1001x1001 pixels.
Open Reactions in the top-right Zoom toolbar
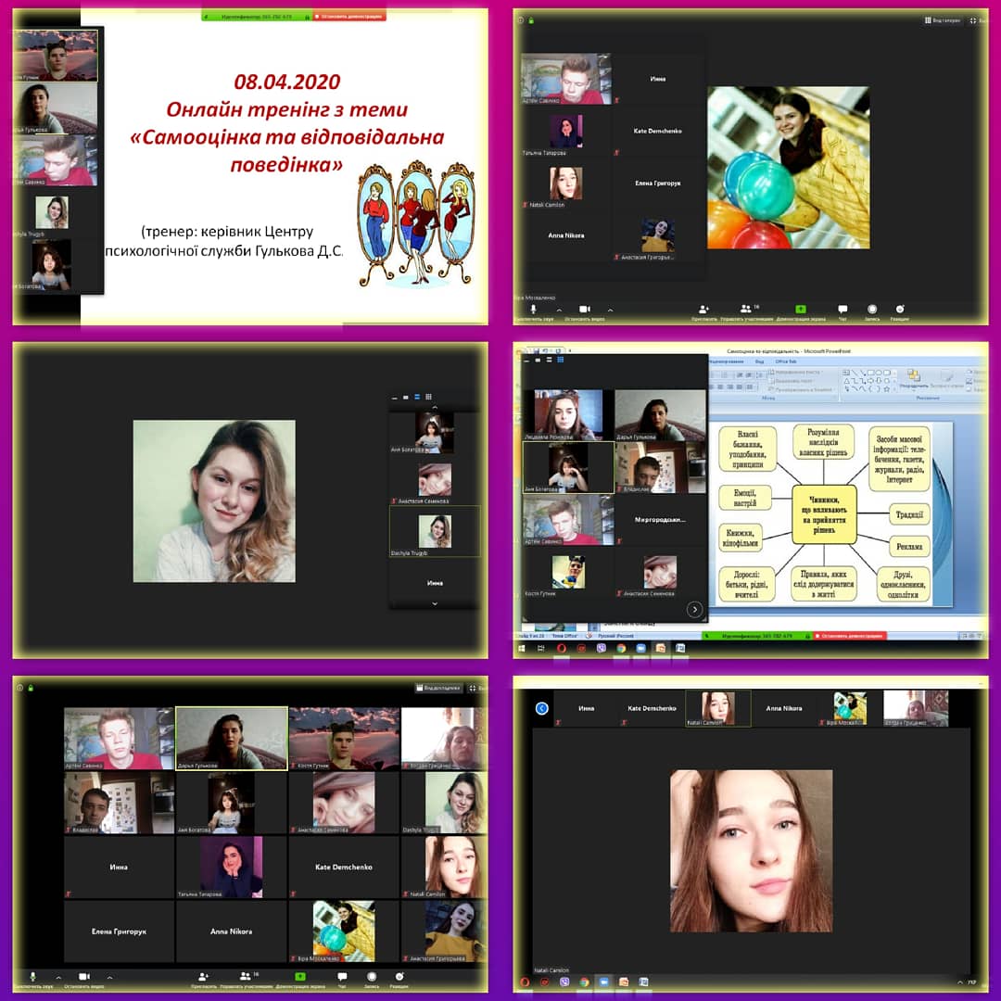900,310
